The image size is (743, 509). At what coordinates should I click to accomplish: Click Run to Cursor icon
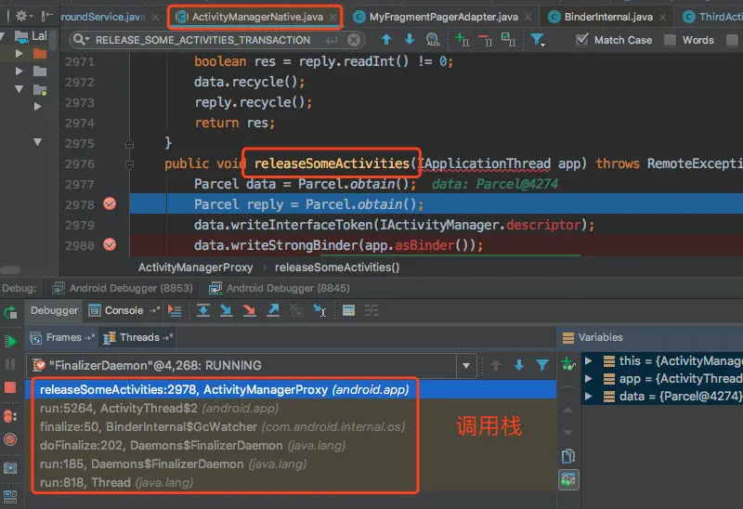(319, 311)
